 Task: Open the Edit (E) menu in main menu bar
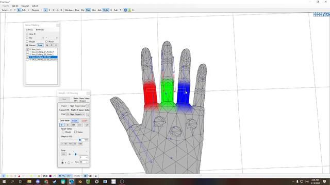pos(15,6)
